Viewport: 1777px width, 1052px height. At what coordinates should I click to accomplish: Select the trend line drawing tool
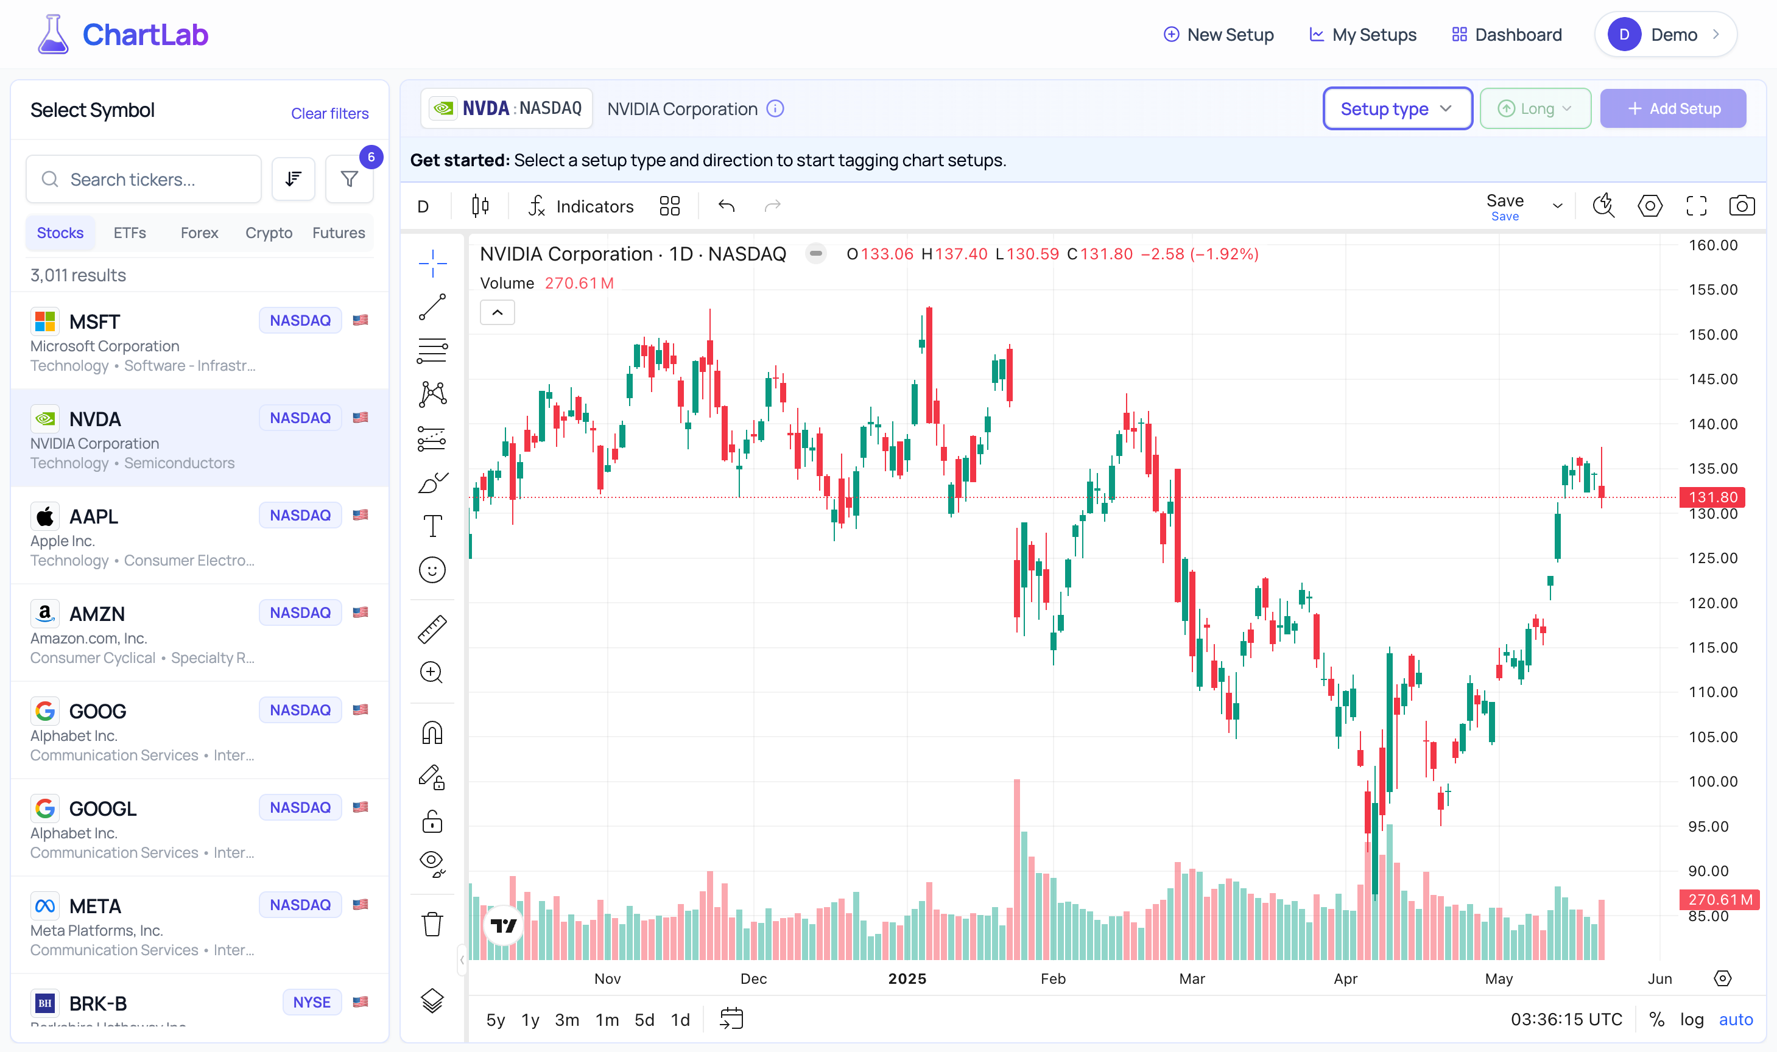click(x=432, y=307)
